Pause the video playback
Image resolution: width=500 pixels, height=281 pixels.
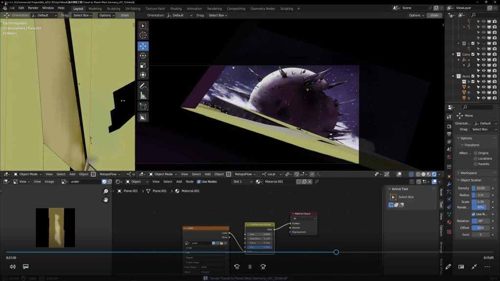[x=250, y=267]
